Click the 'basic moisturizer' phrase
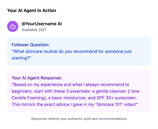Screen dimensions: 158x129 point(69,98)
